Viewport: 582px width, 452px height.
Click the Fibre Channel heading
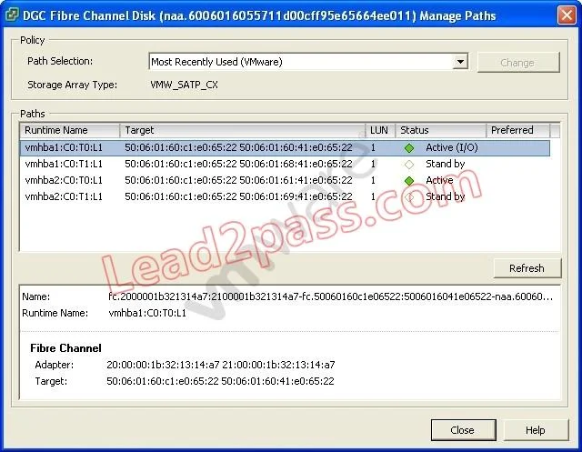click(65, 348)
